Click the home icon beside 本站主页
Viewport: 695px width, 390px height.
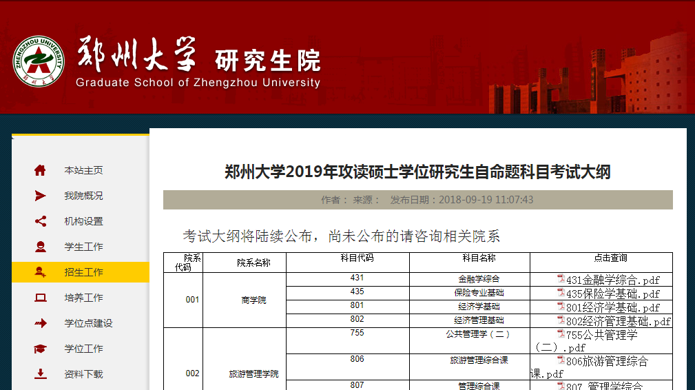click(x=40, y=170)
